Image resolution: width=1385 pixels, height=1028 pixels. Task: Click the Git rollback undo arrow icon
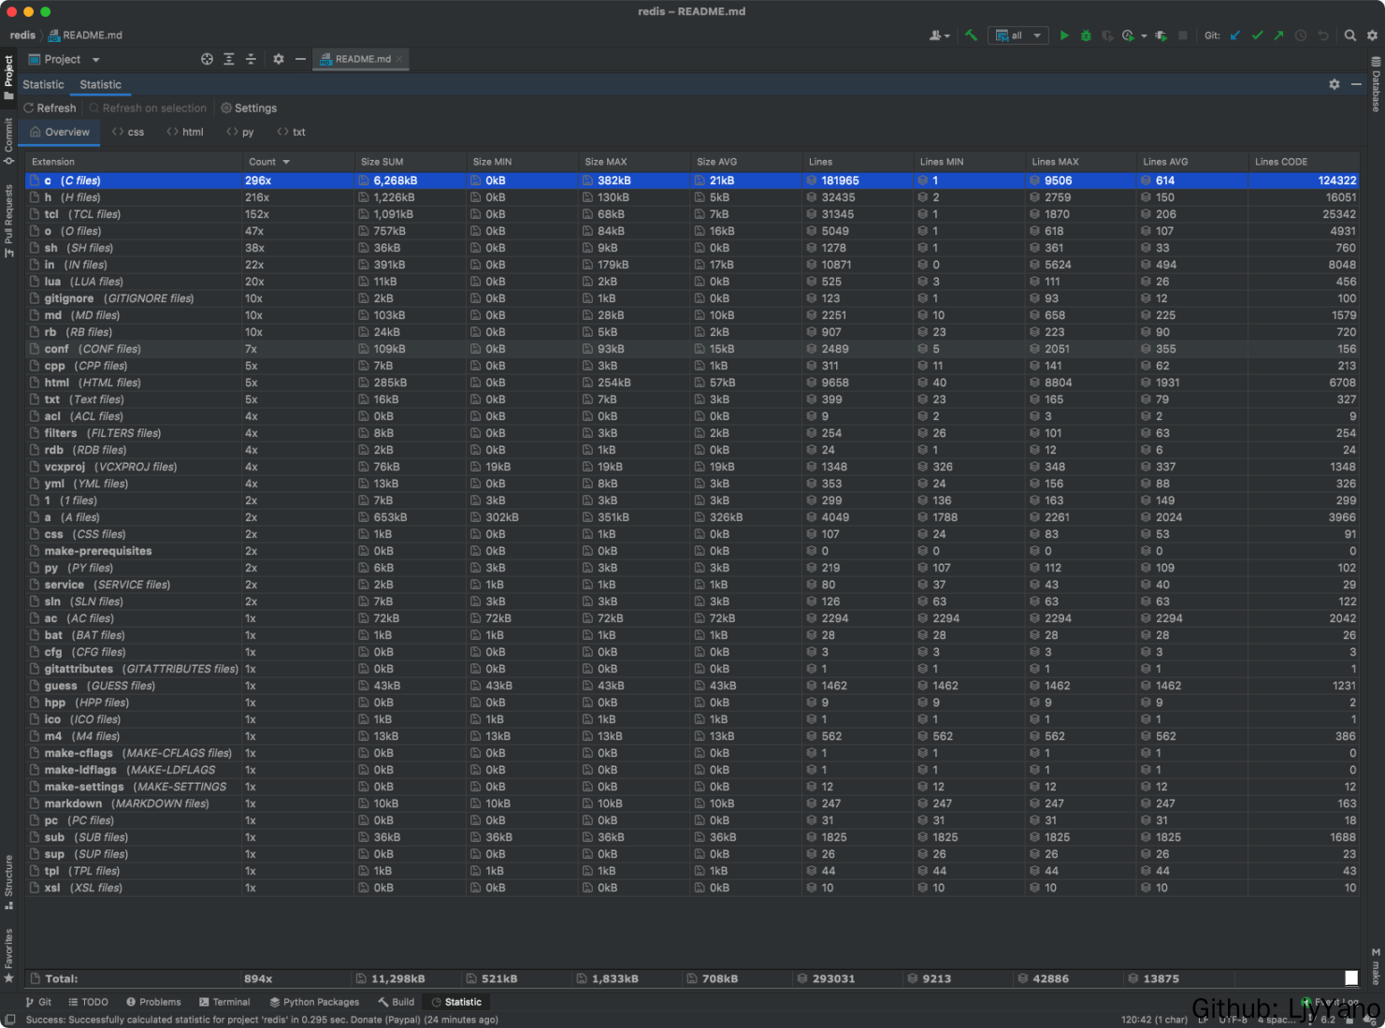[x=1322, y=36]
